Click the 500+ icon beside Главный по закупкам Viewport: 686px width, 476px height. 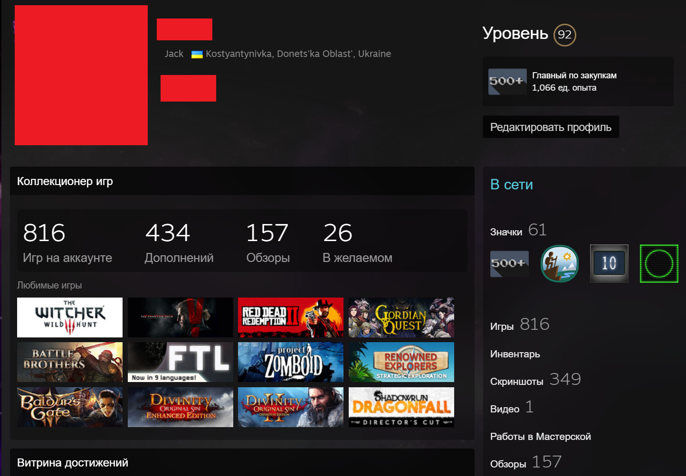pyautogui.click(x=508, y=82)
